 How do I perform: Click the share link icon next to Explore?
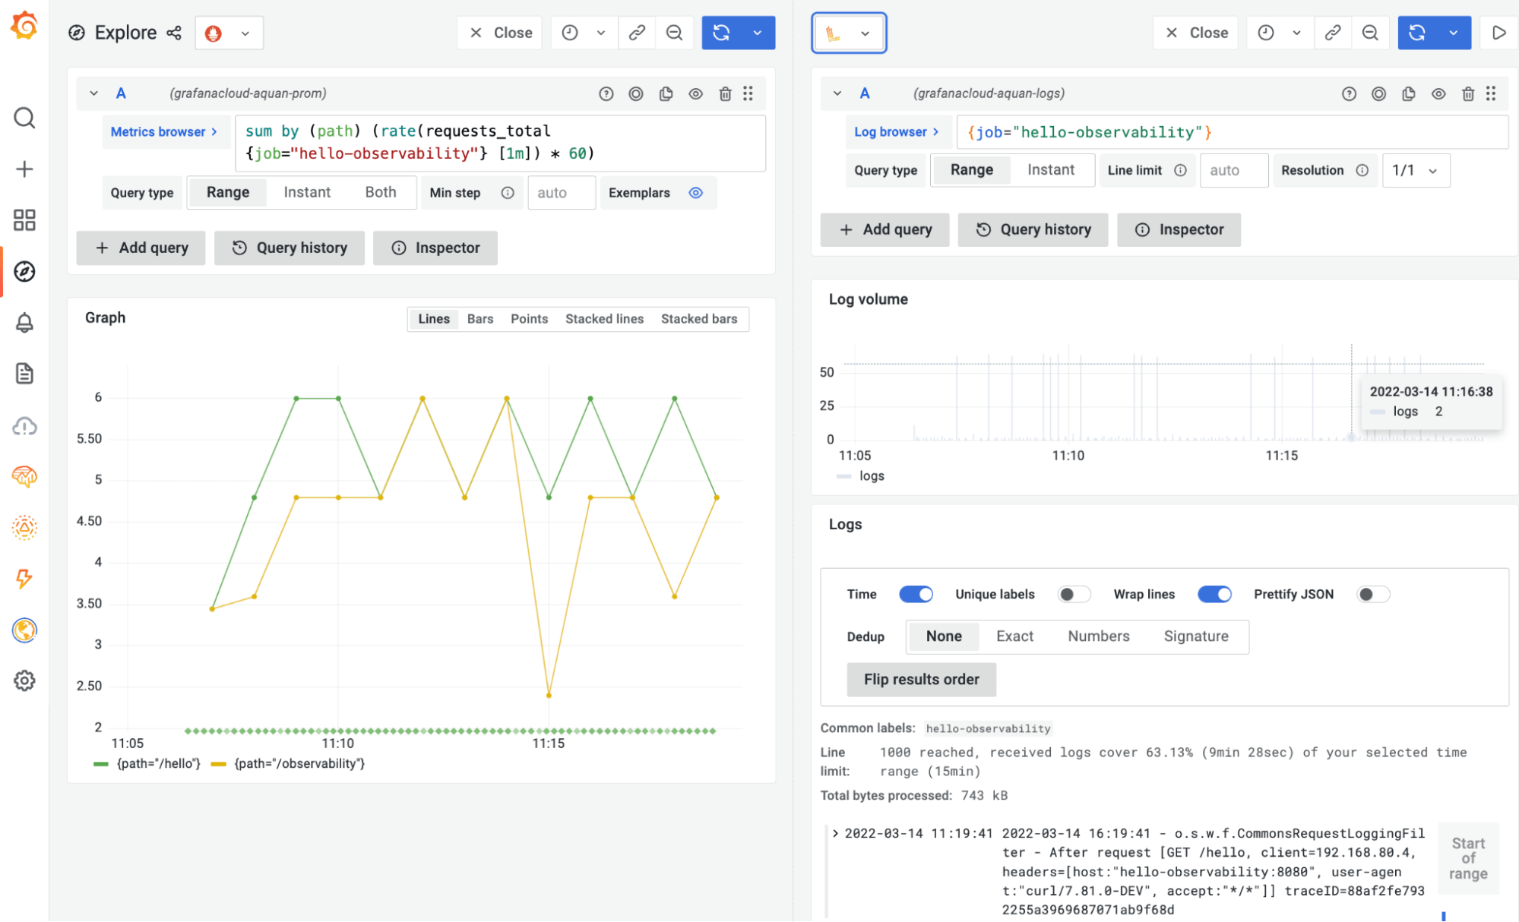click(x=174, y=33)
